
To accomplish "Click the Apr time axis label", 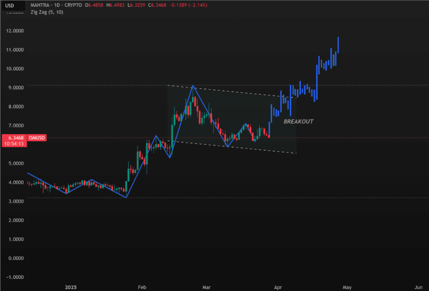I will (278, 287).
